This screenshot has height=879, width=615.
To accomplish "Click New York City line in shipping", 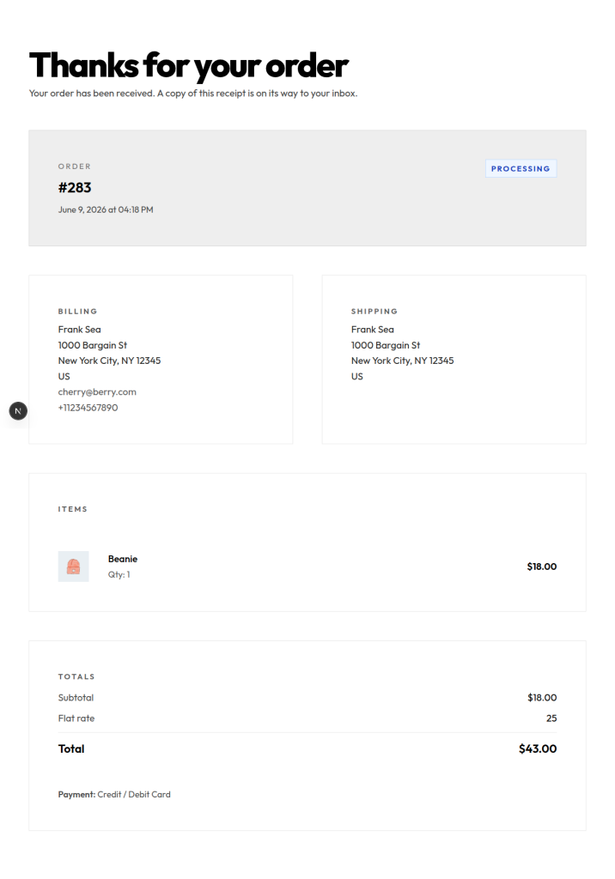I will click(402, 361).
